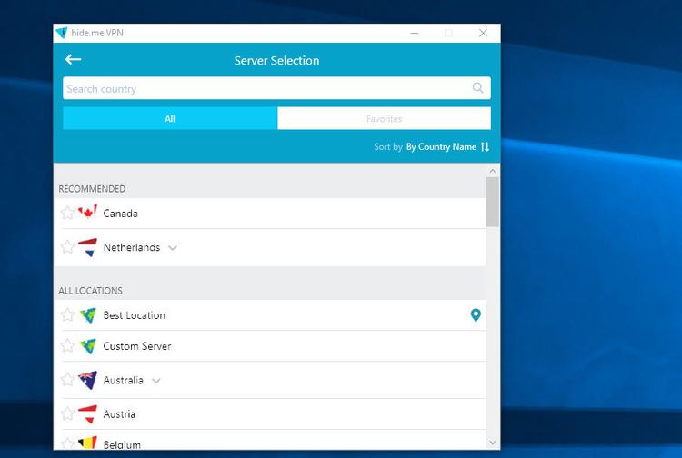Choose Belgium from the locations list
Screen dimensions: 682x458
[x=122, y=444]
